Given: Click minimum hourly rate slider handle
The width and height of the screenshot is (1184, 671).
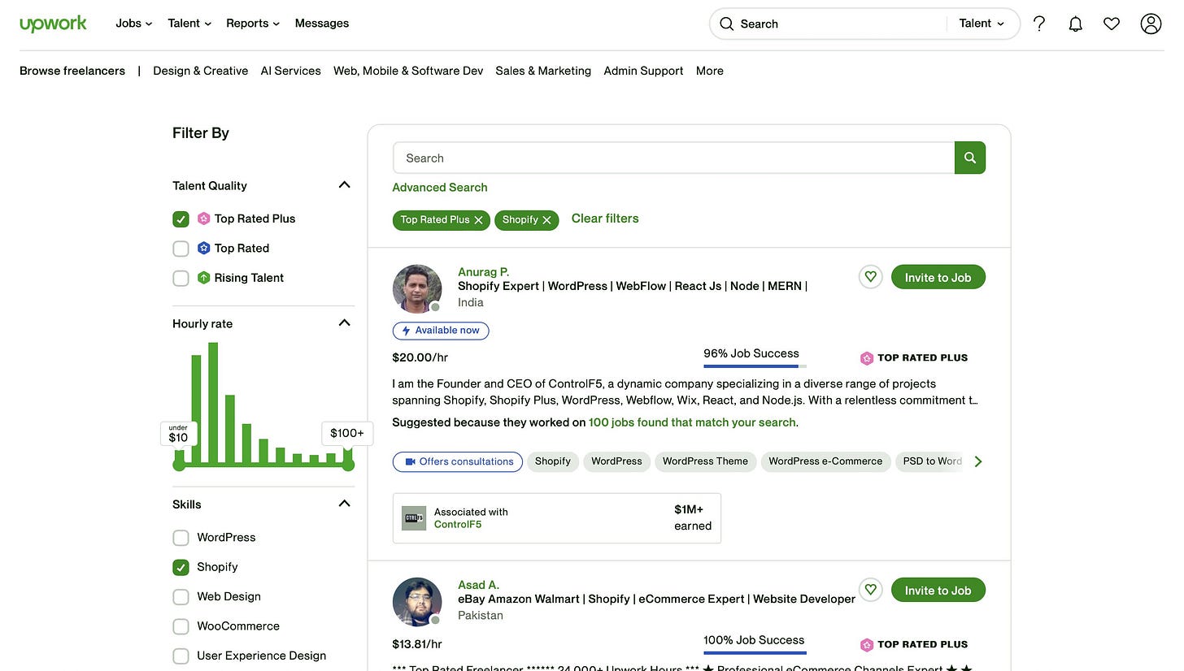Looking at the screenshot, I should coord(180,465).
